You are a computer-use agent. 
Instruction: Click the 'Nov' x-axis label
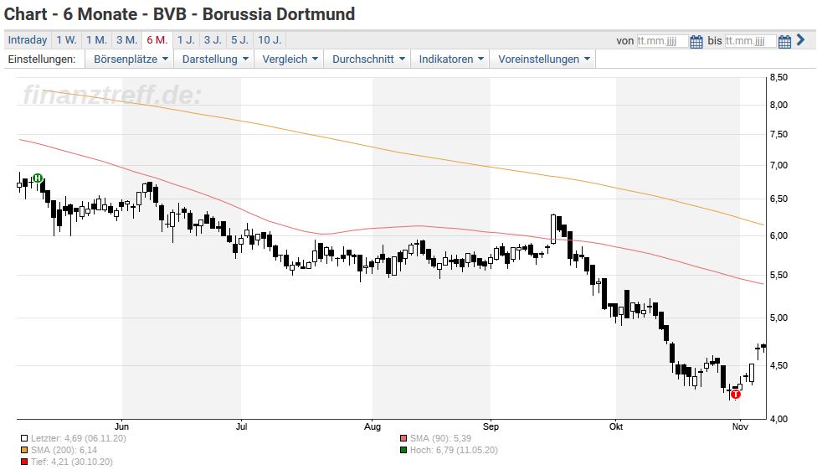click(x=740, y=426)
